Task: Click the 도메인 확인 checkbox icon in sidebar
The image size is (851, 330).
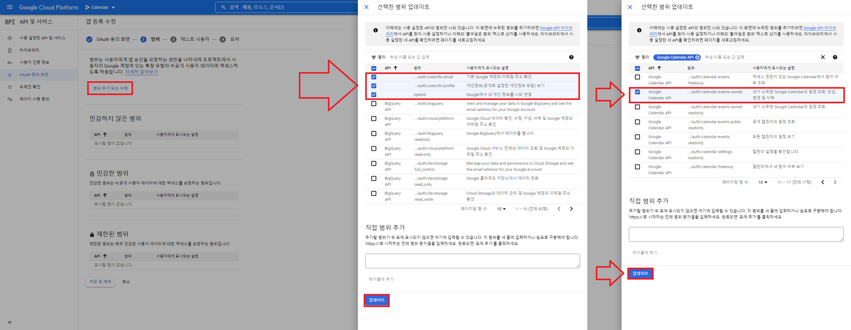Action: pos(10,87)
